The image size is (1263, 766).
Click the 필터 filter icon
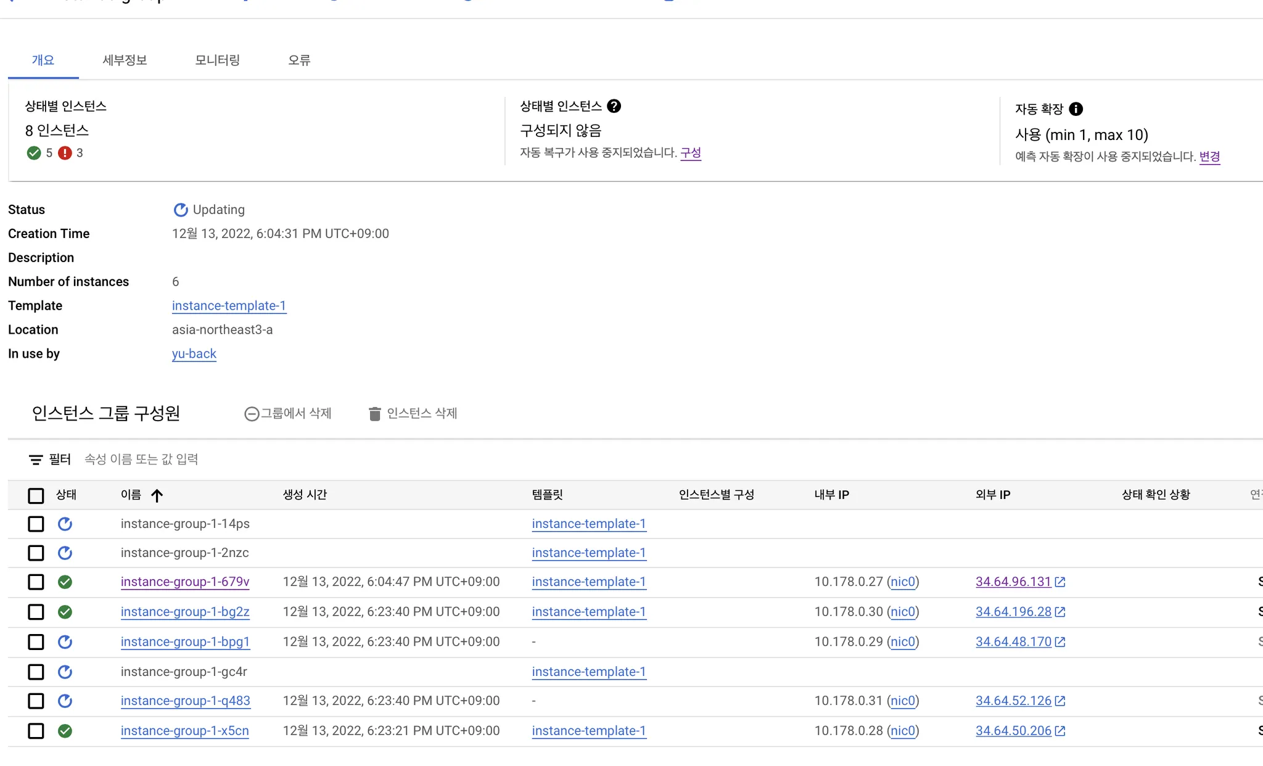pyautogui.click(x=36, y=459)
